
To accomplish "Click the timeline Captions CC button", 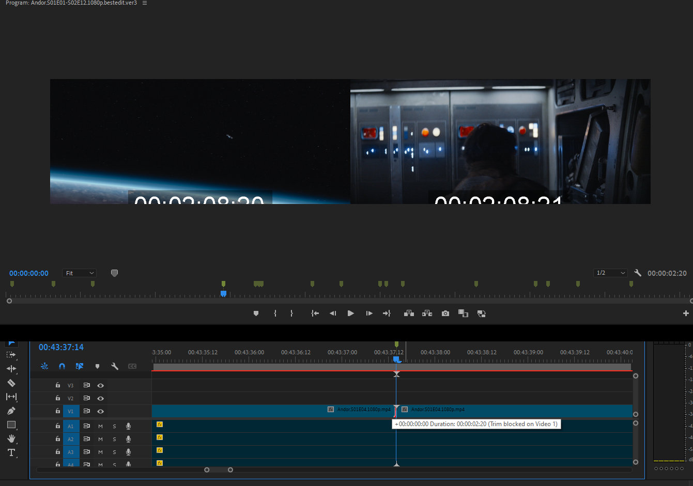I will pyautogui.click(x=132, y=366).
